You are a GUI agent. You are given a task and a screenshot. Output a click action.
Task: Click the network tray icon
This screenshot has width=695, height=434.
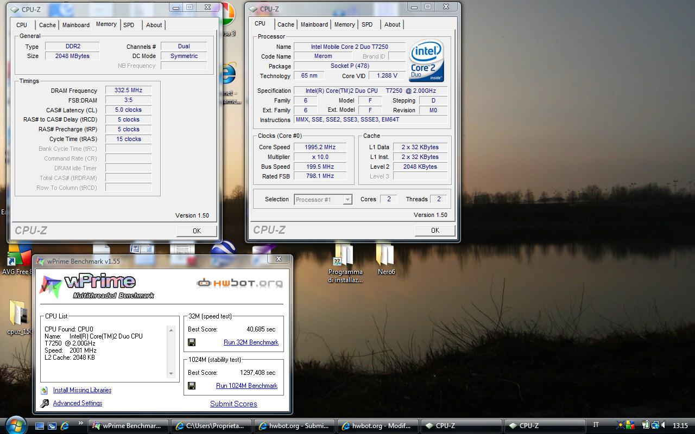click(x=655, y=425)
